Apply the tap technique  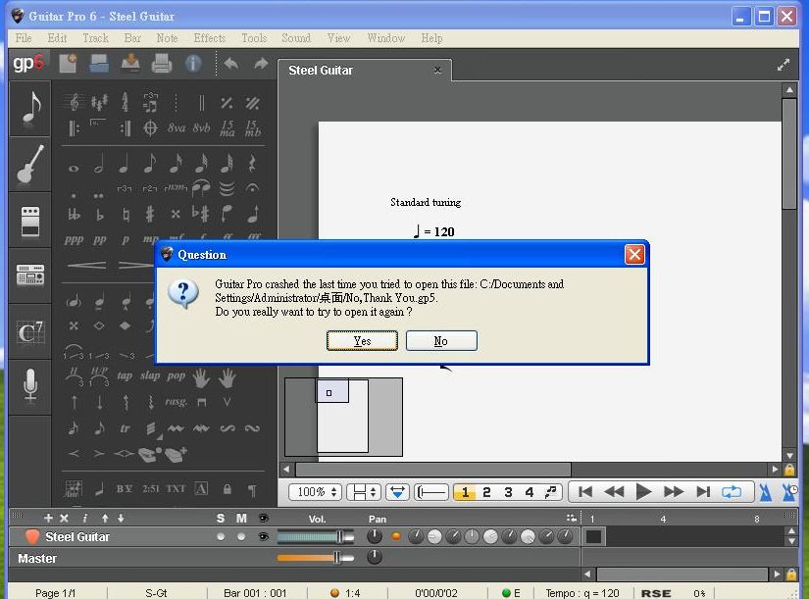[125, 375]
